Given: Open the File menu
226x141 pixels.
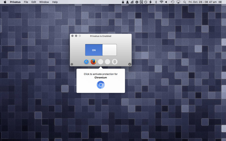Looking at the screenshot, I should (x=26, y=2).
